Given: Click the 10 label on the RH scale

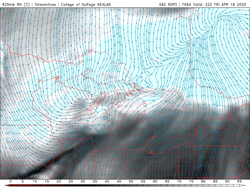Looking at the screenshot, I should [x=35, y=181].
